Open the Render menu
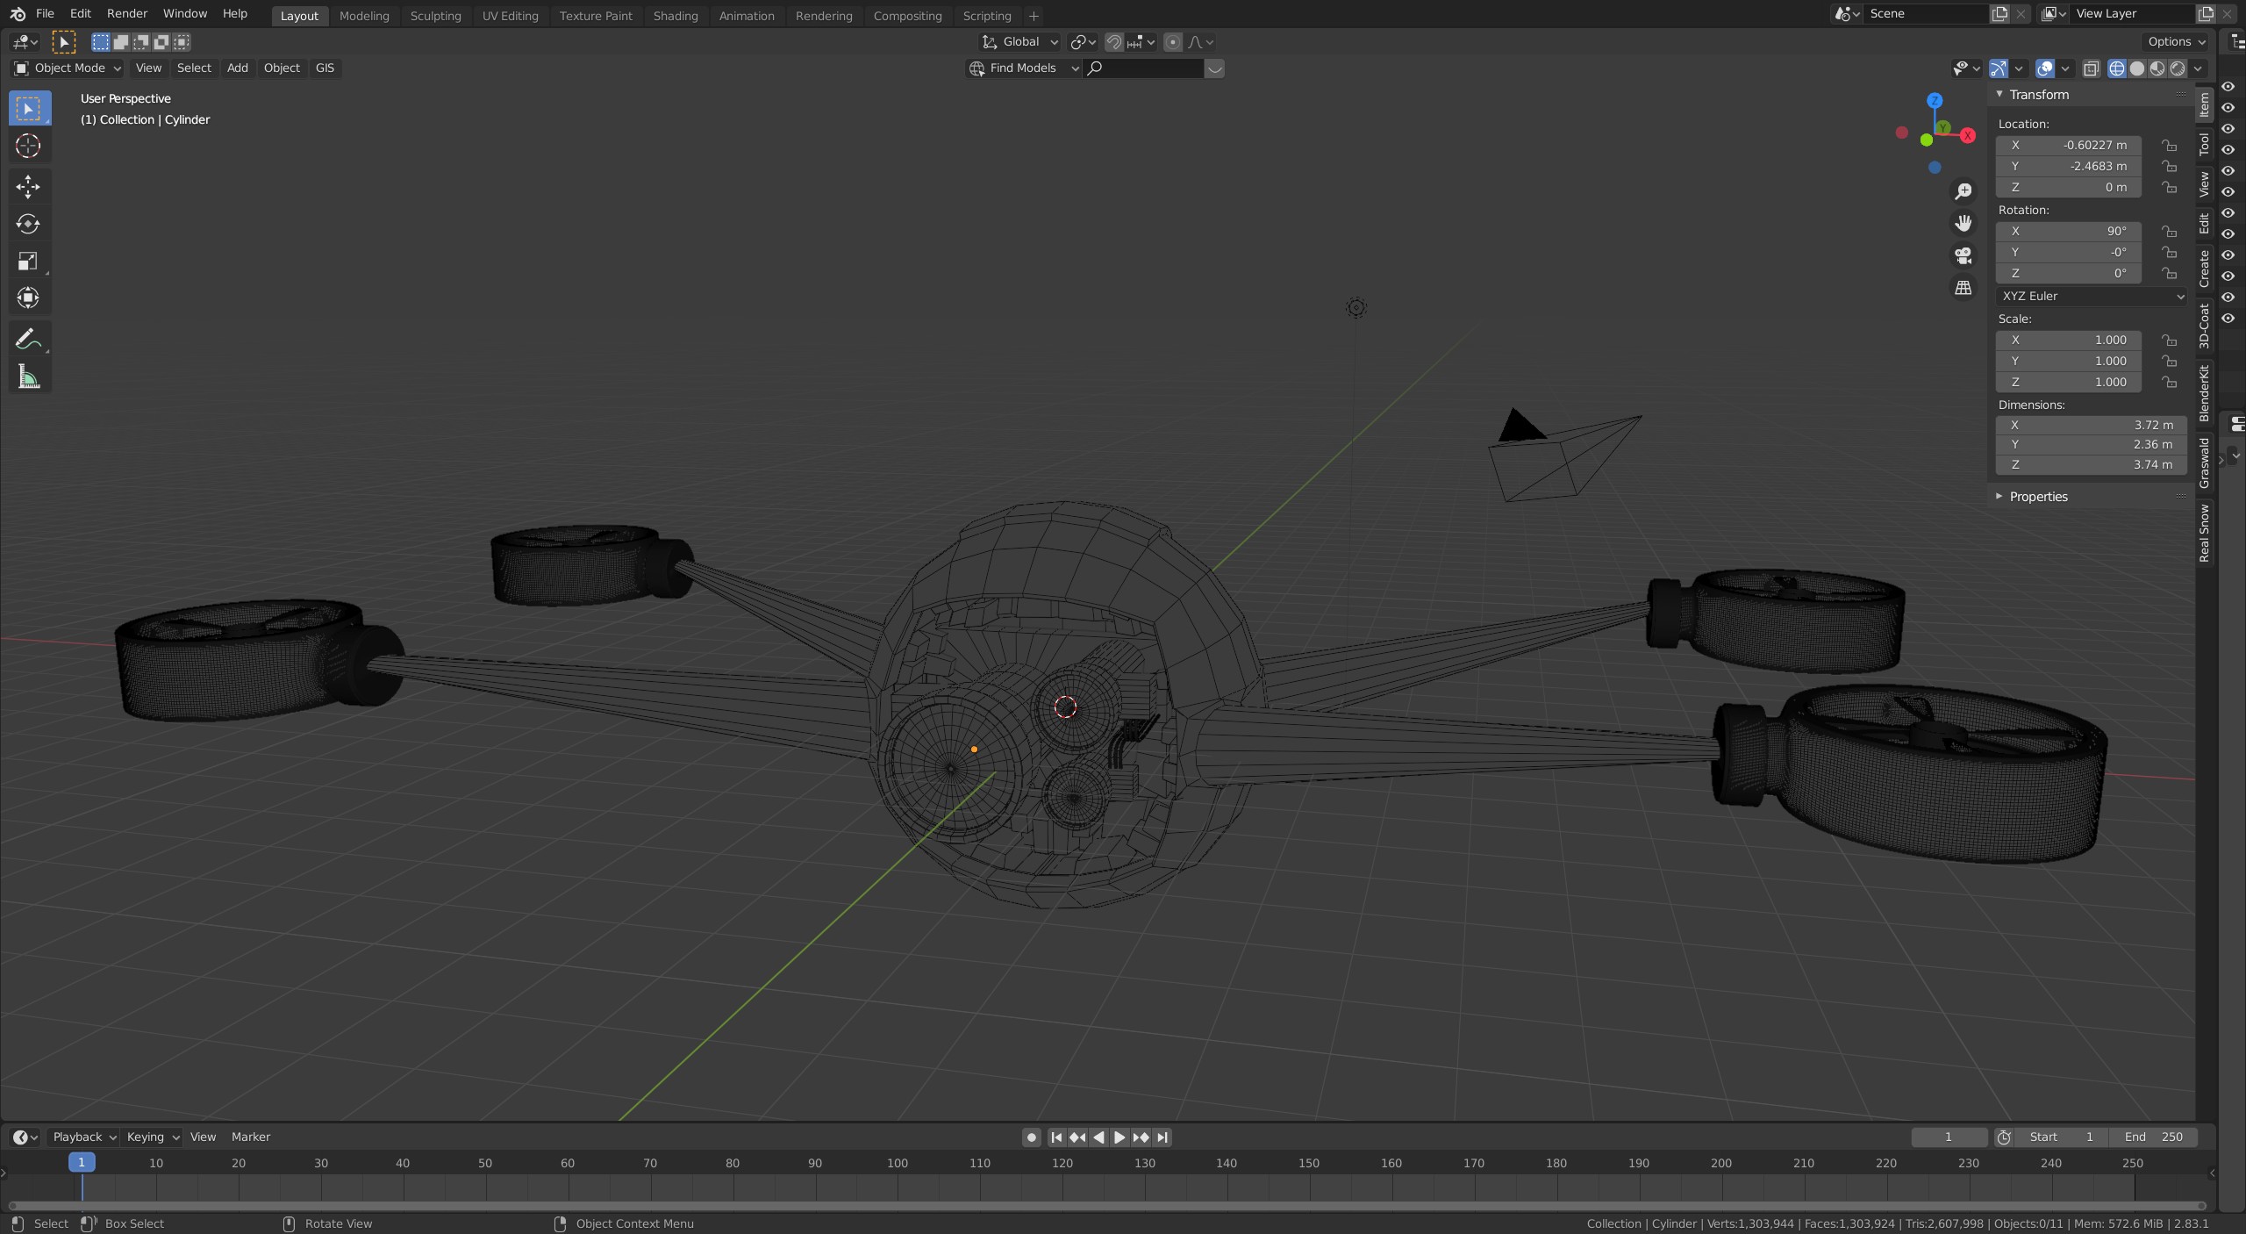Image resolution: width=2246 pixels, height=1234 pixels. coord(126,14)
